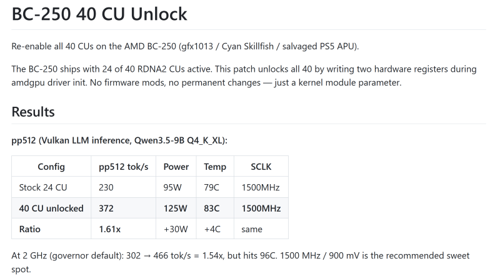Click the Config column header
The image size is (500, 279).
pos(51,167)
